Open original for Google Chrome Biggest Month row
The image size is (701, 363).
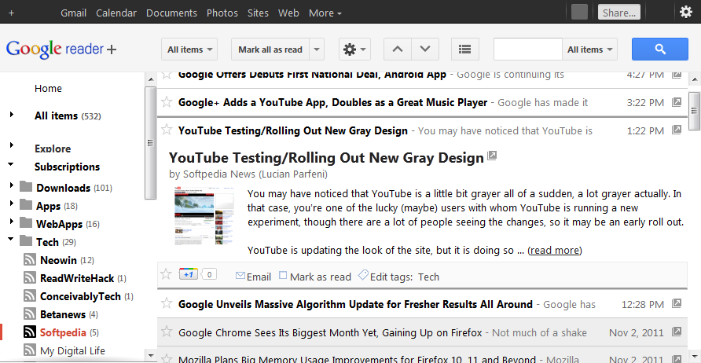(677, 332)
